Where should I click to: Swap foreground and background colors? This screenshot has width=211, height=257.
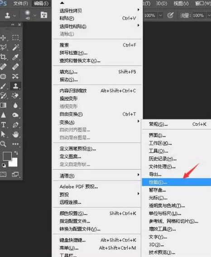coord(16,153)
